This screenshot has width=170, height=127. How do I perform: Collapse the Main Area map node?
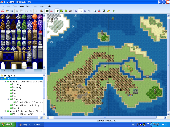(x=2, y=78)
